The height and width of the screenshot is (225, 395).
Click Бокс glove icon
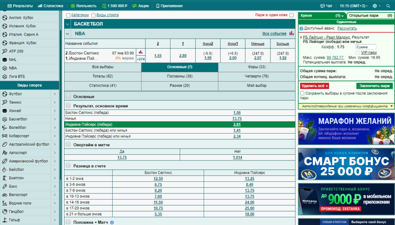pos(5,186)
